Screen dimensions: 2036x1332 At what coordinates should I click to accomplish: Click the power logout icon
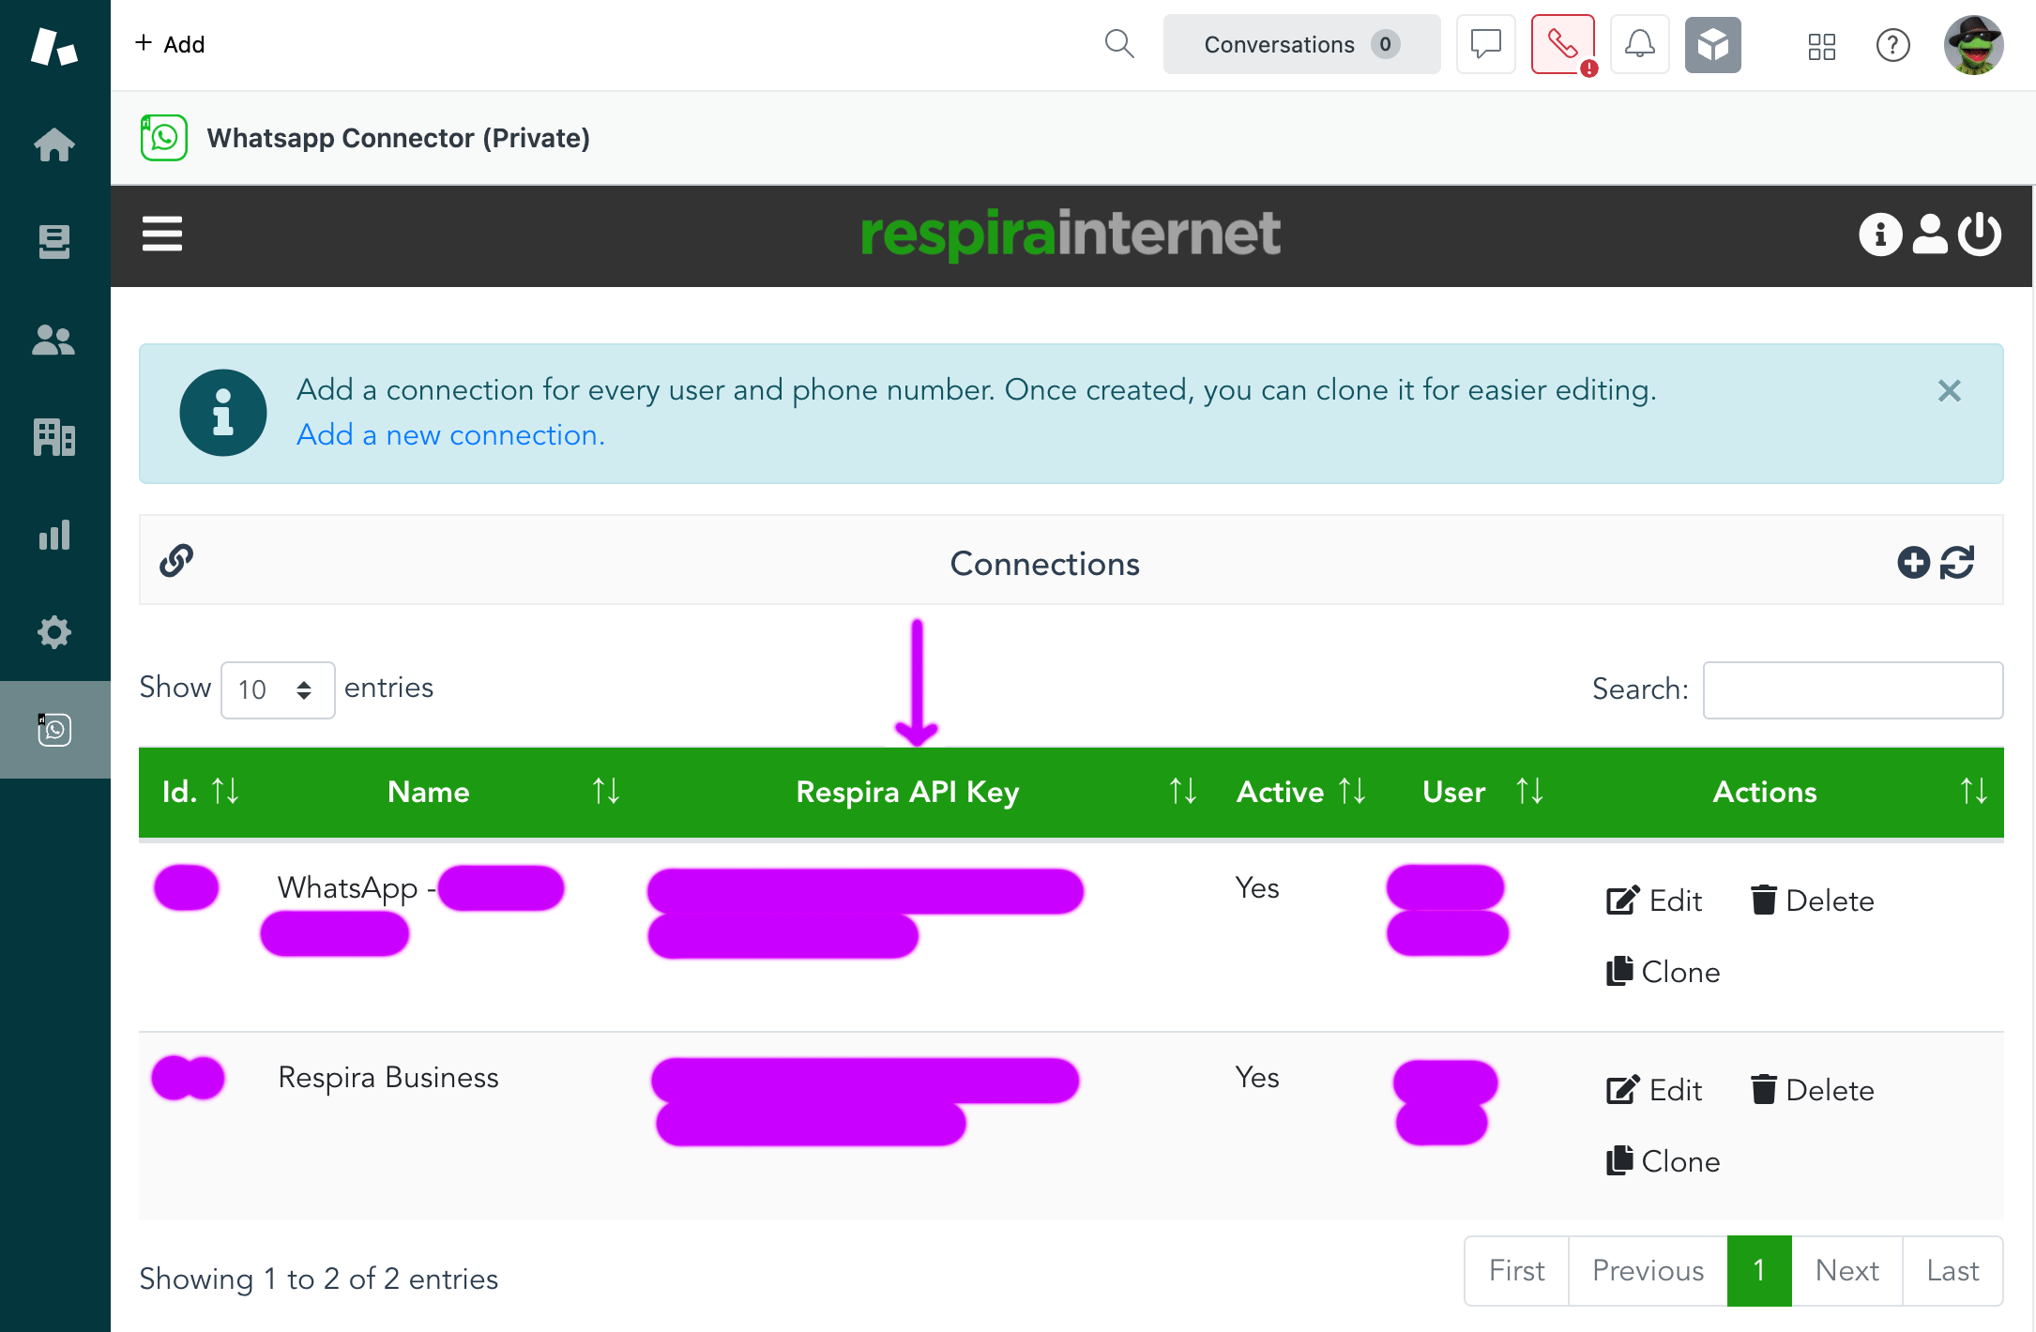click(1980, 234)
